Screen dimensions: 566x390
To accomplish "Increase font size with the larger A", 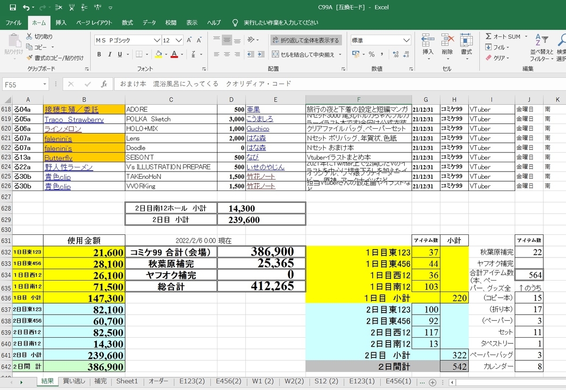I will pyautogui.click(x=189, y=41).
